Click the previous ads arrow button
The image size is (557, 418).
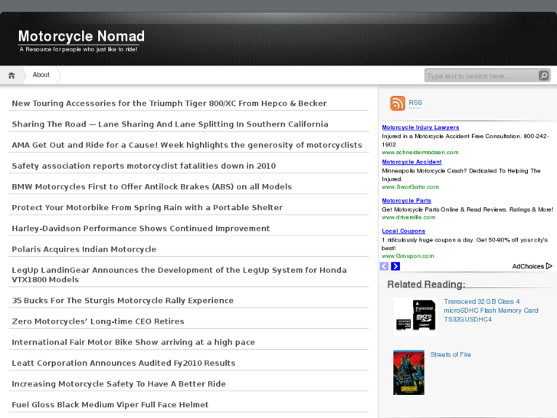pos(384,266)
